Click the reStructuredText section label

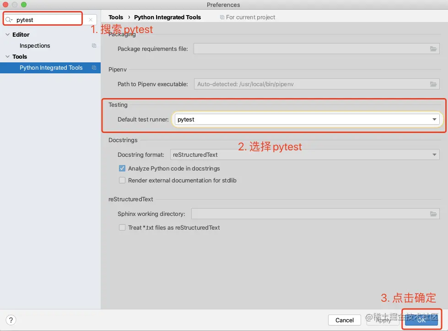[x=130, y=199]
